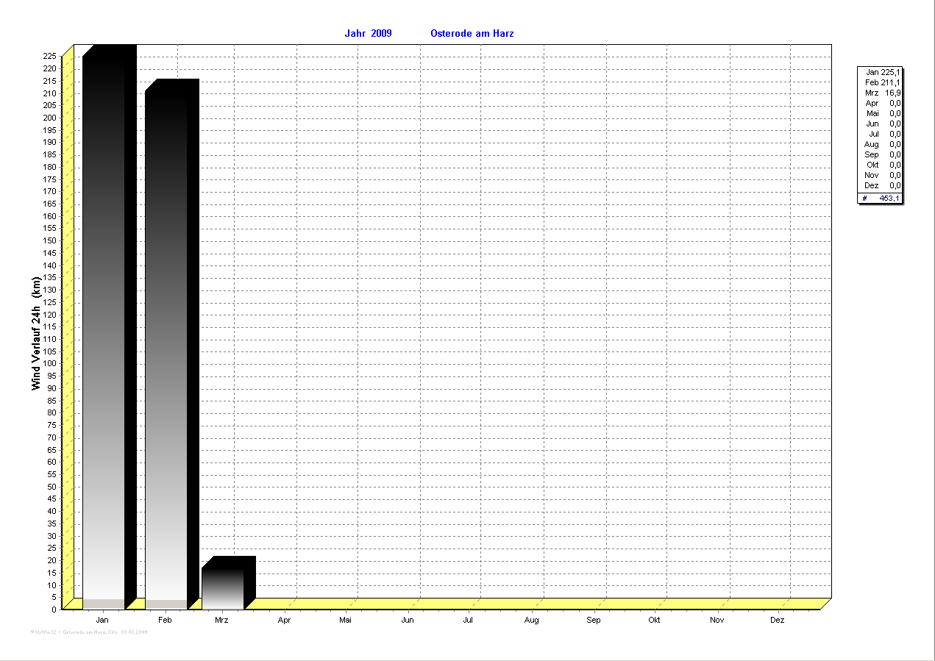Click the 'Dez' x-axis month label
Viewport: 935px width, 661px height.
[778, 621]
